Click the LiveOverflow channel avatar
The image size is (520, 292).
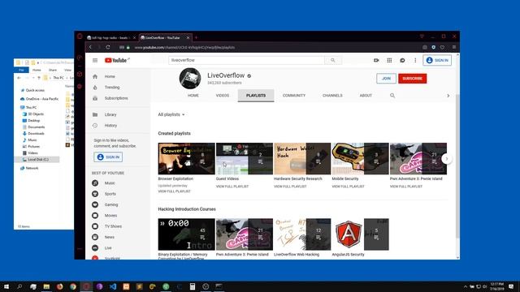coord(190,79)
